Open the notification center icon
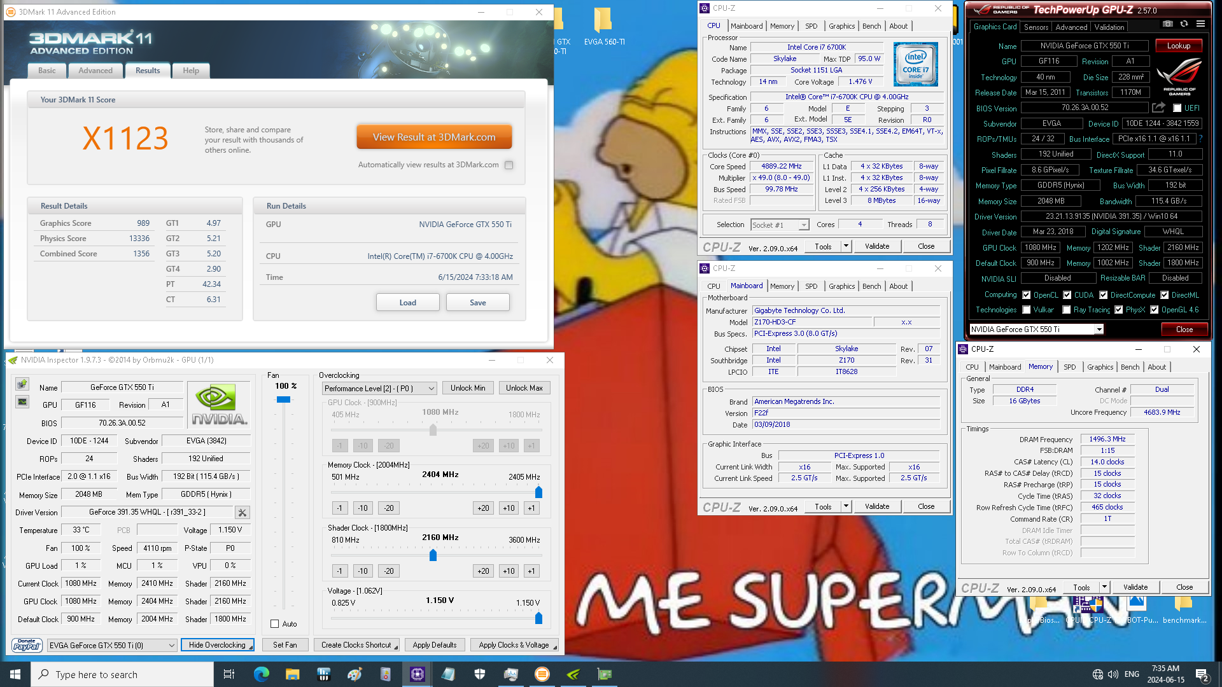1222x687 pixels. coord(1202,674)
